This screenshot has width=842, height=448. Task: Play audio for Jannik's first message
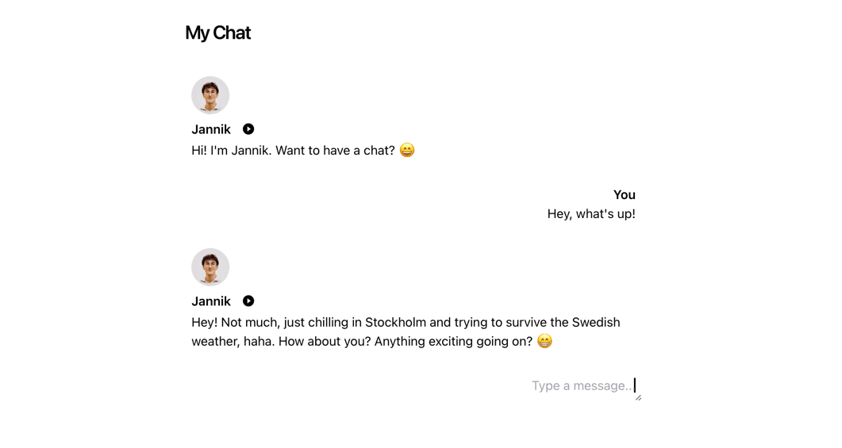point(248,129)
